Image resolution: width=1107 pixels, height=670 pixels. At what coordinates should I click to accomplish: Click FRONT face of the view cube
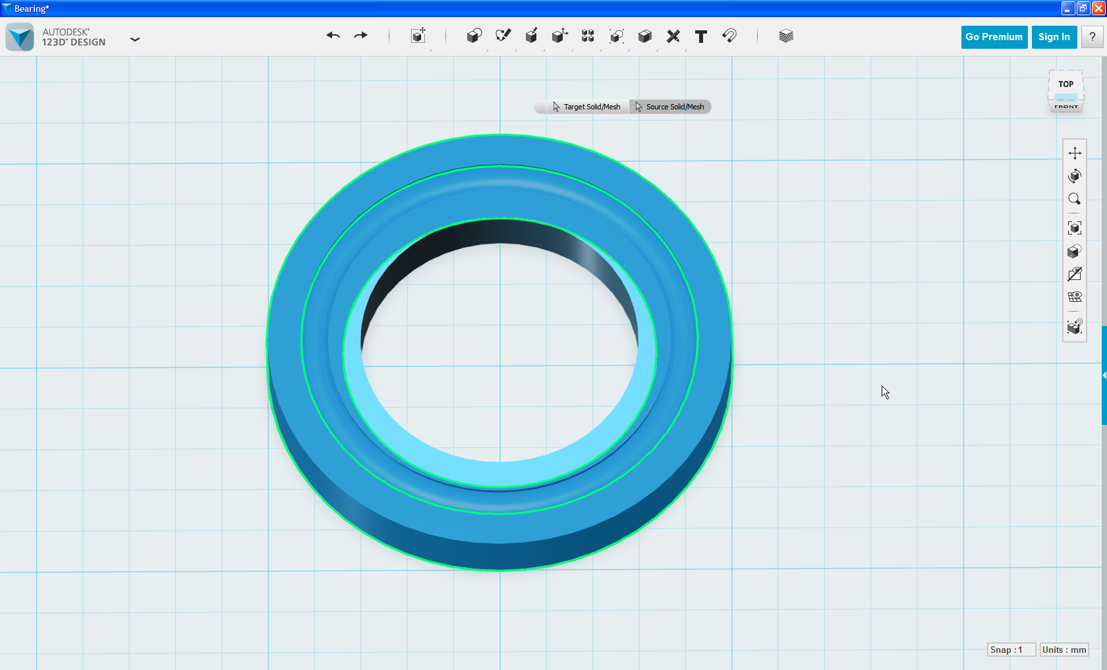click(1066, 107)
